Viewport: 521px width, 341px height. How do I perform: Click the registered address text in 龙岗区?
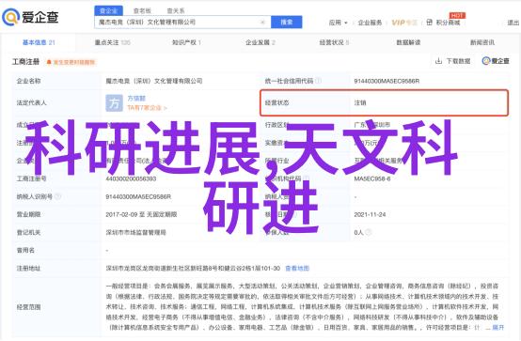coord(193,269)
